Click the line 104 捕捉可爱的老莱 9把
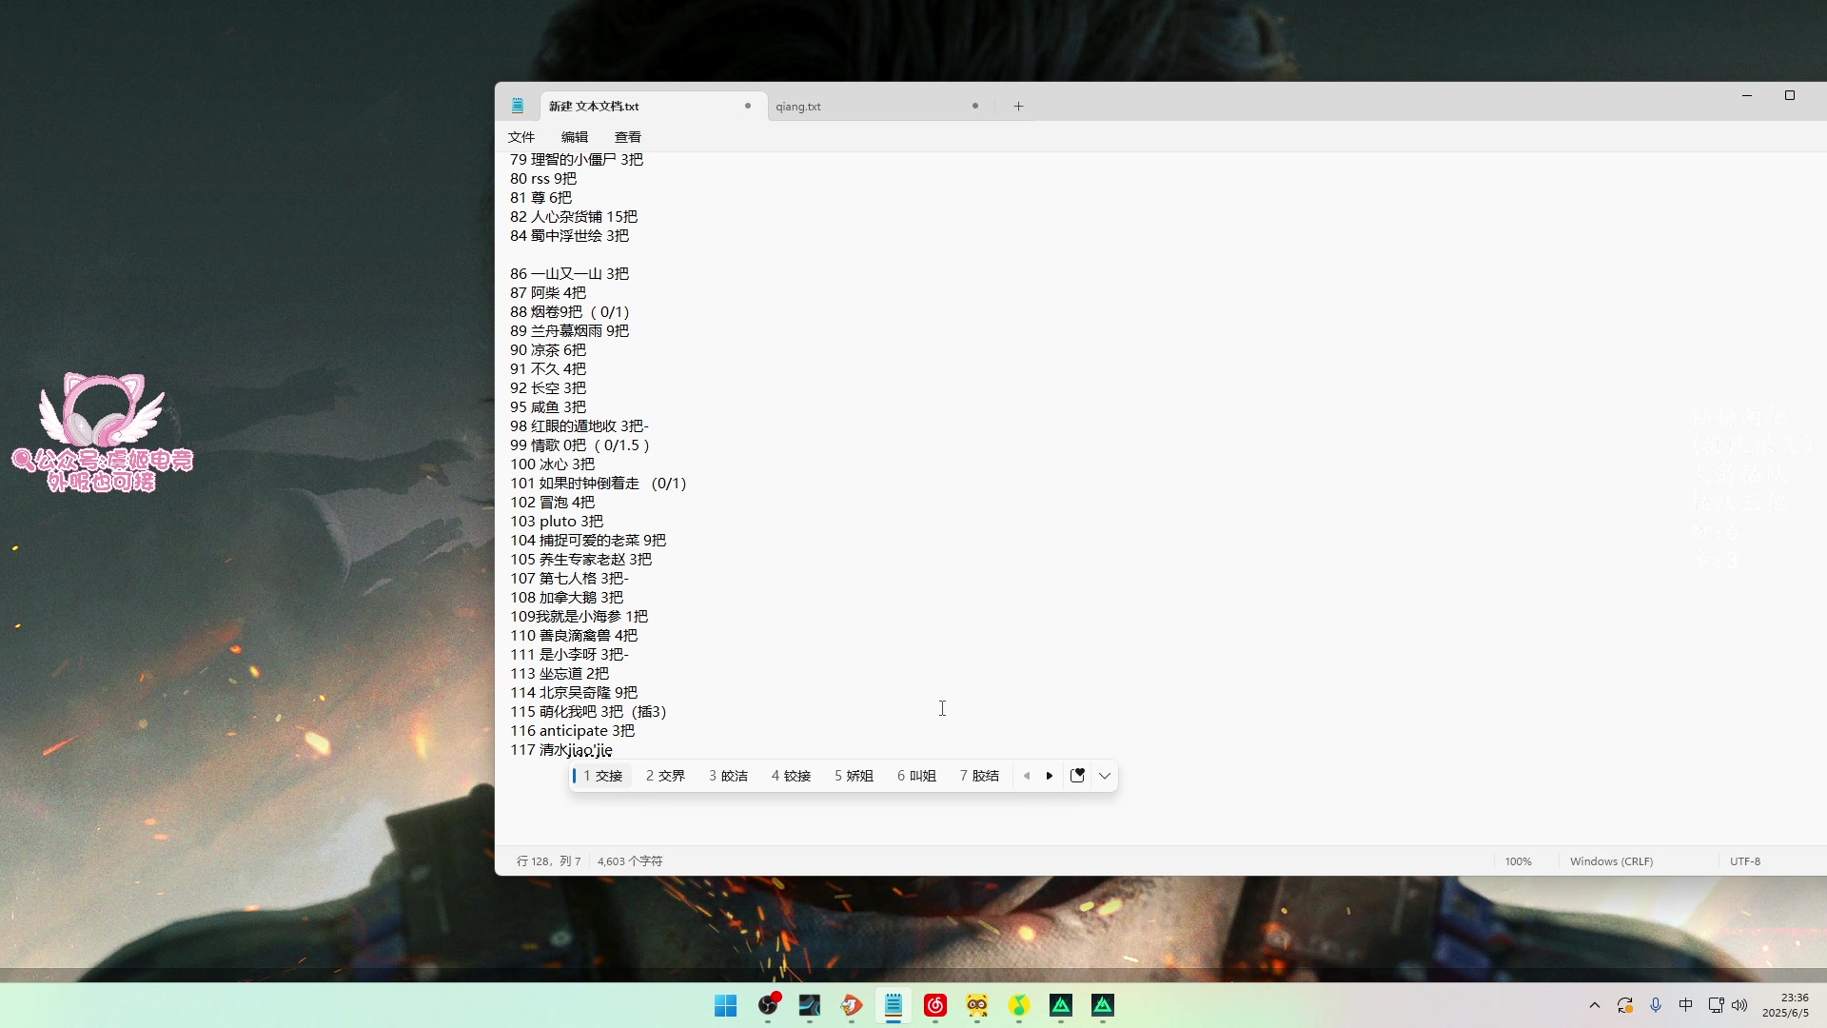The image size is (1827, 1028). click(588, 541)
